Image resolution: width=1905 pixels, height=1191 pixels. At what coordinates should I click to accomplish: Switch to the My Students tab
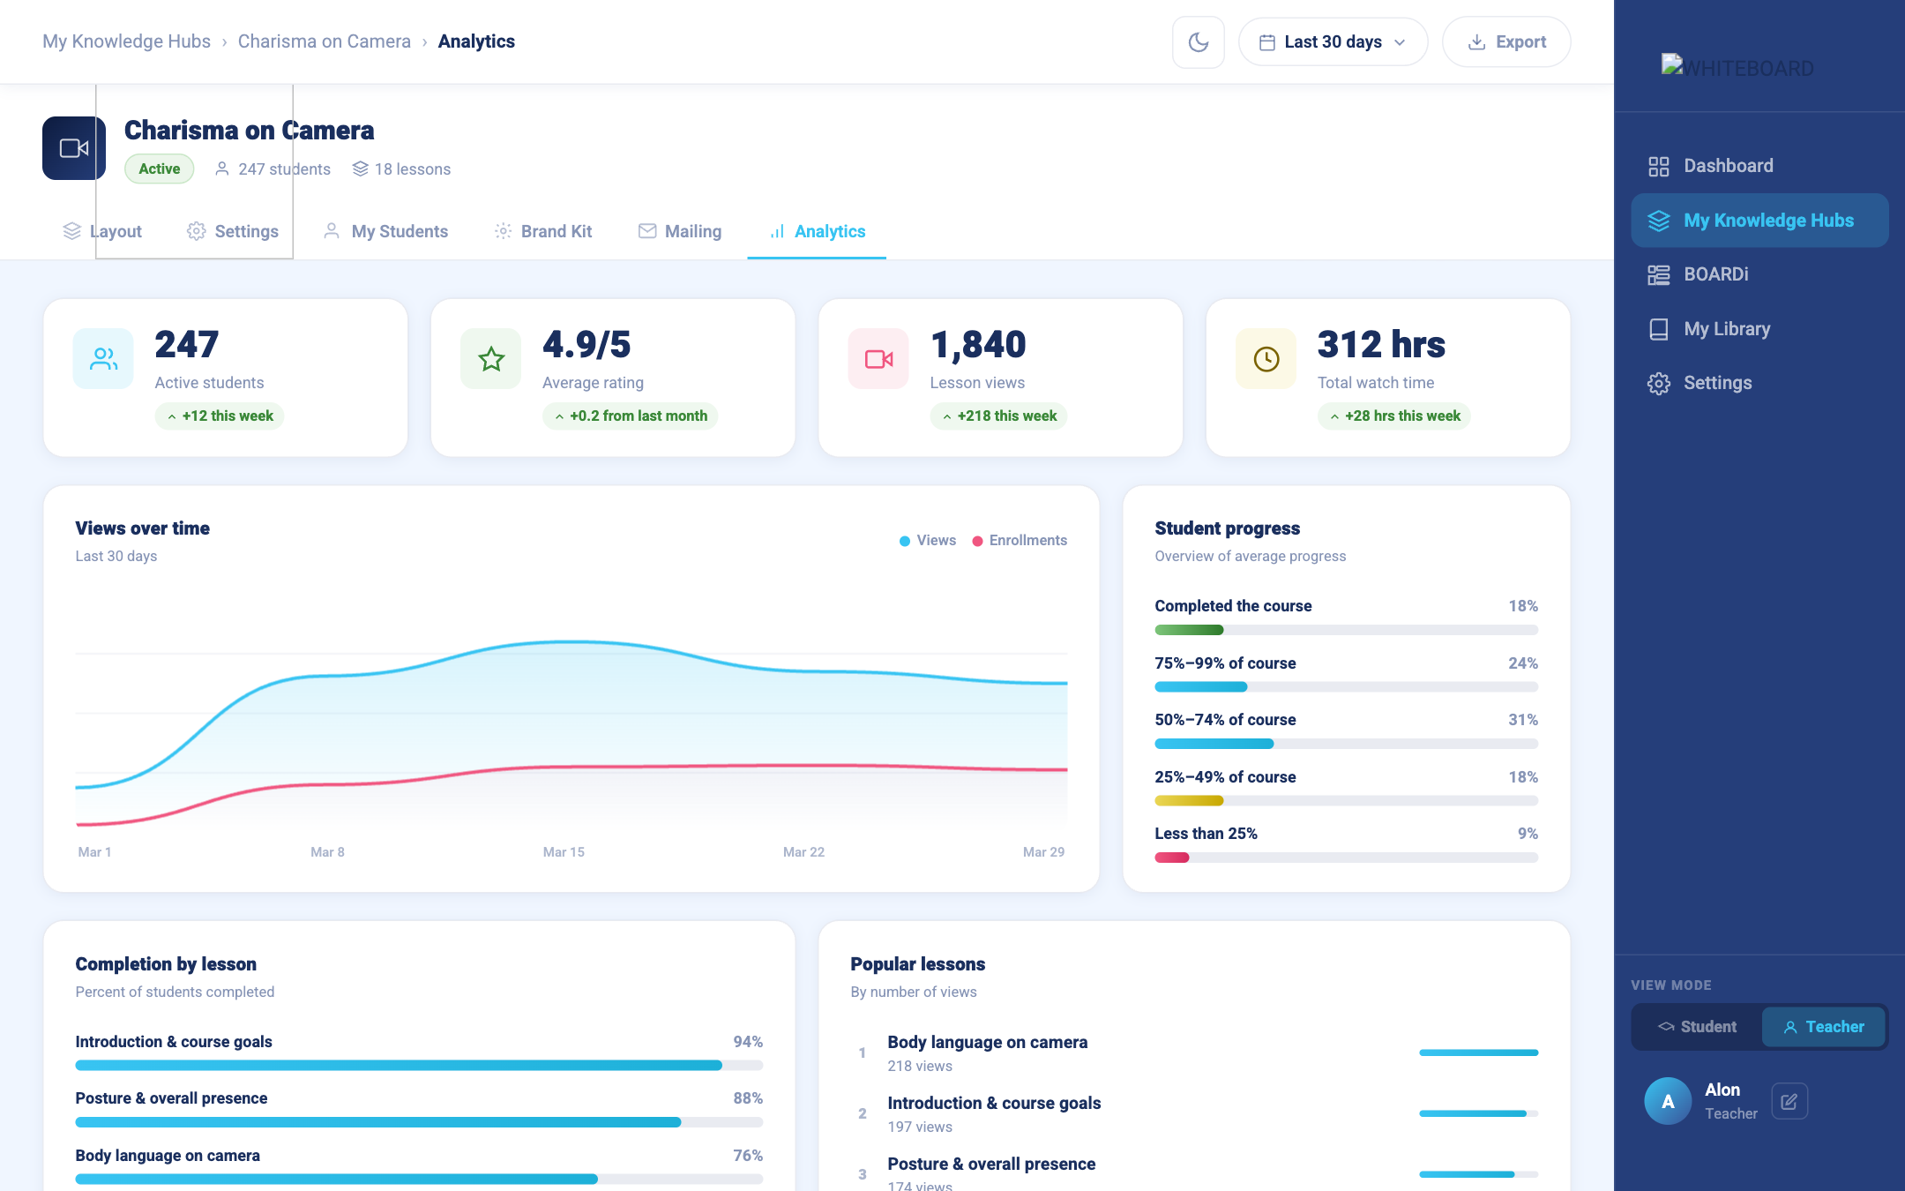(386, 231)
